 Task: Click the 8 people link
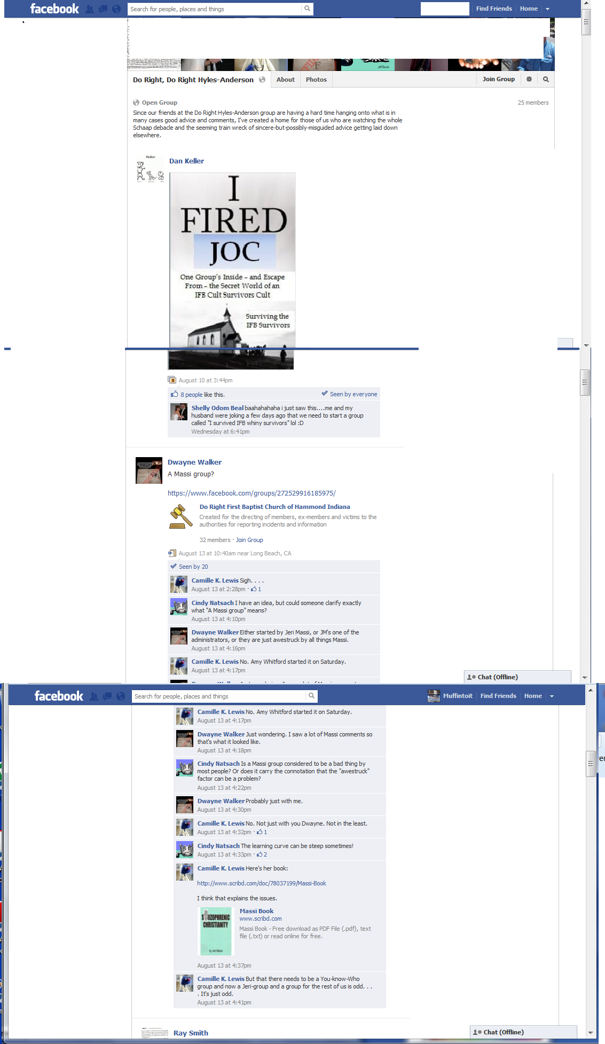[191, 395]
